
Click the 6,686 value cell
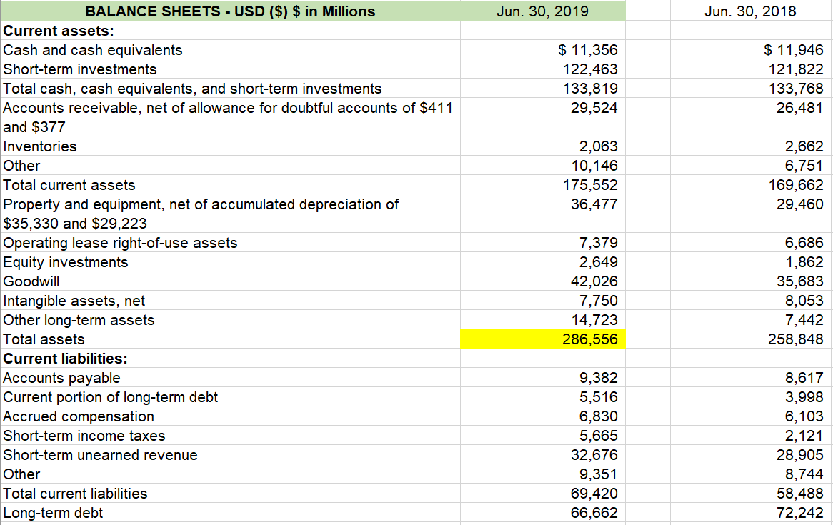coord(804,243)
